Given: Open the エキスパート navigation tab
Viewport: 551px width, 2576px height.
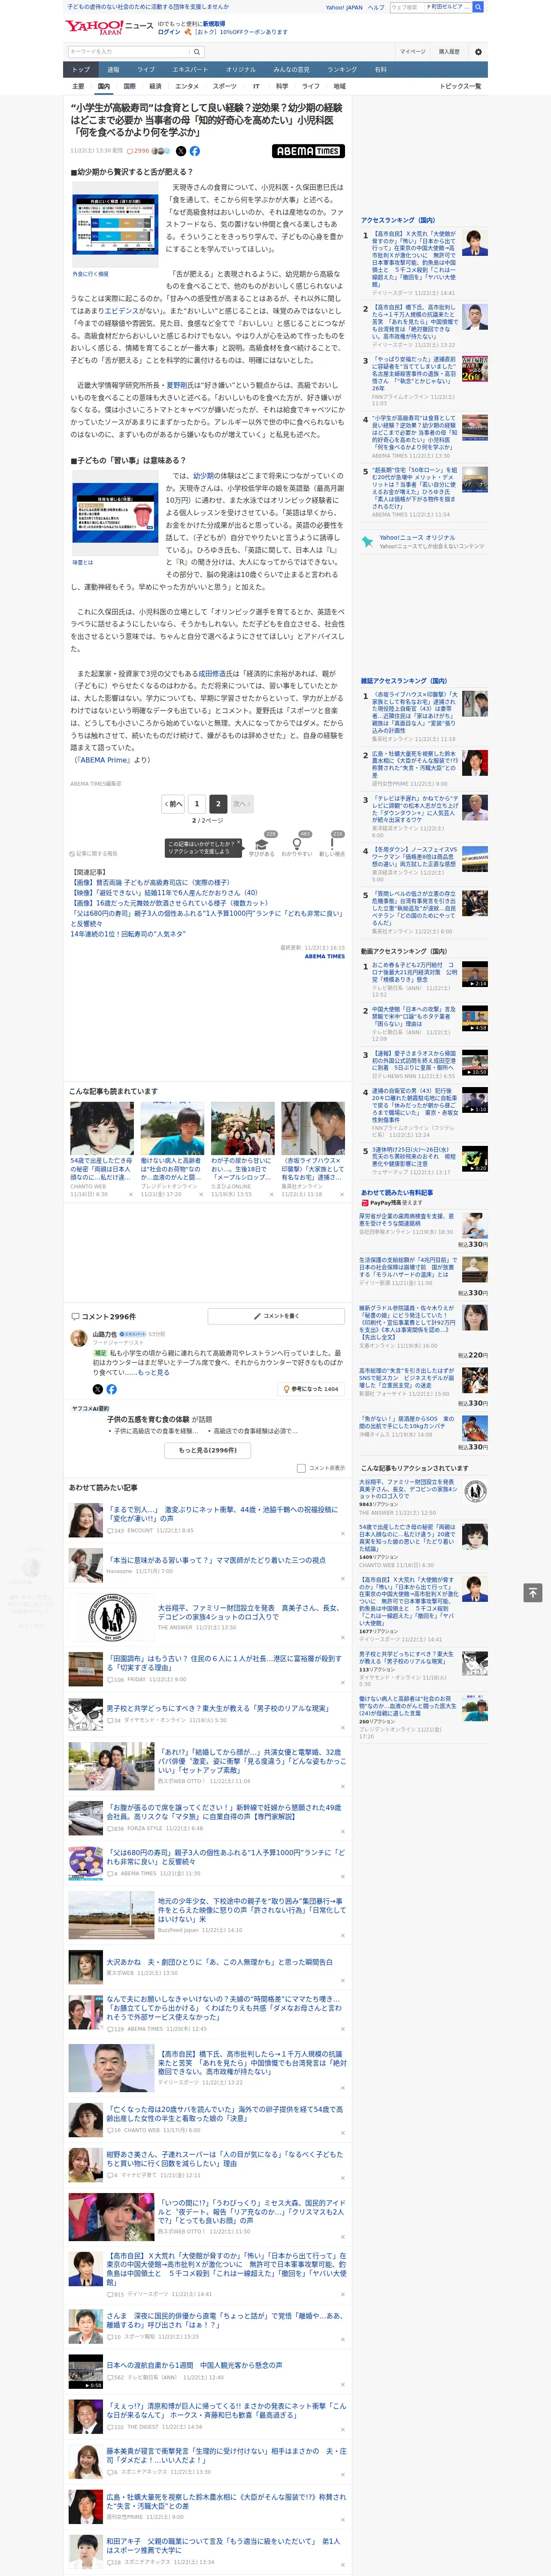Looking at the screenshot, I should (190, 69).
